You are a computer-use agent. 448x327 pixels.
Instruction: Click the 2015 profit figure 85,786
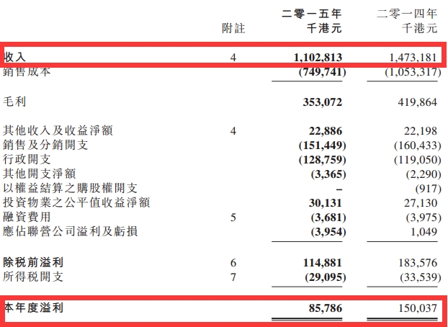(323, 308)
